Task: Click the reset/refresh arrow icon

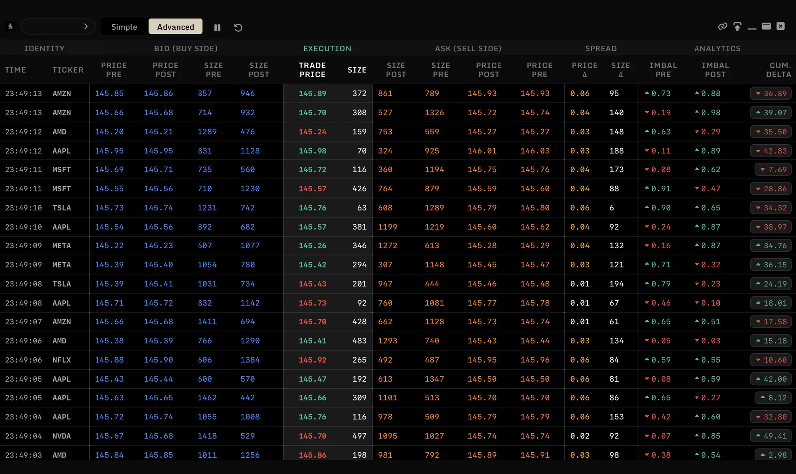Action: coord(238,28)
